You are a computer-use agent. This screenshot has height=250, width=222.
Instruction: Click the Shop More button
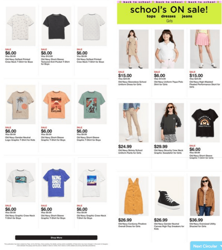coord(56,238)
